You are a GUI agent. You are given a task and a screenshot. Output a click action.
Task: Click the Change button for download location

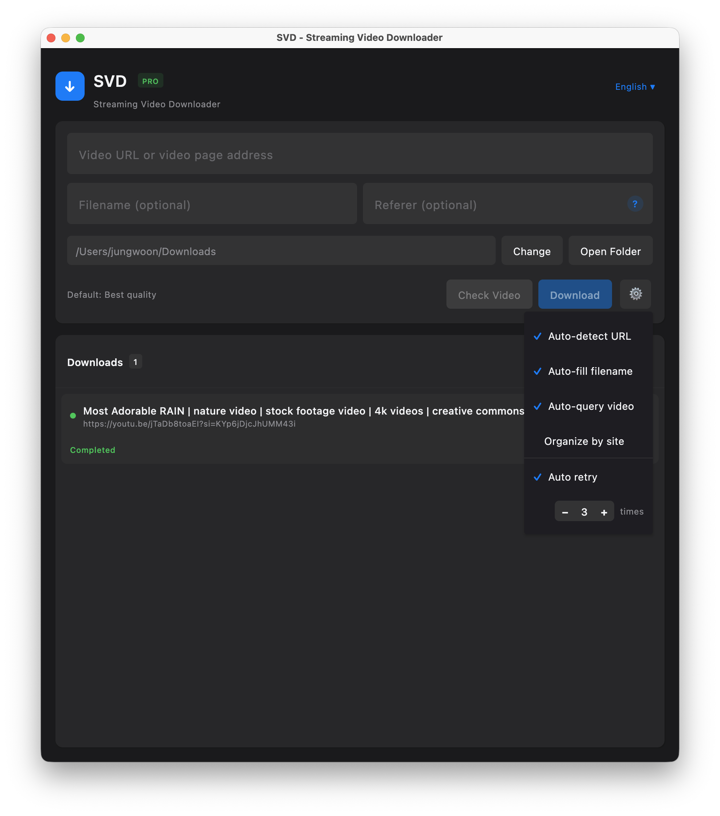pyautogui.click(x=532, y=251)
